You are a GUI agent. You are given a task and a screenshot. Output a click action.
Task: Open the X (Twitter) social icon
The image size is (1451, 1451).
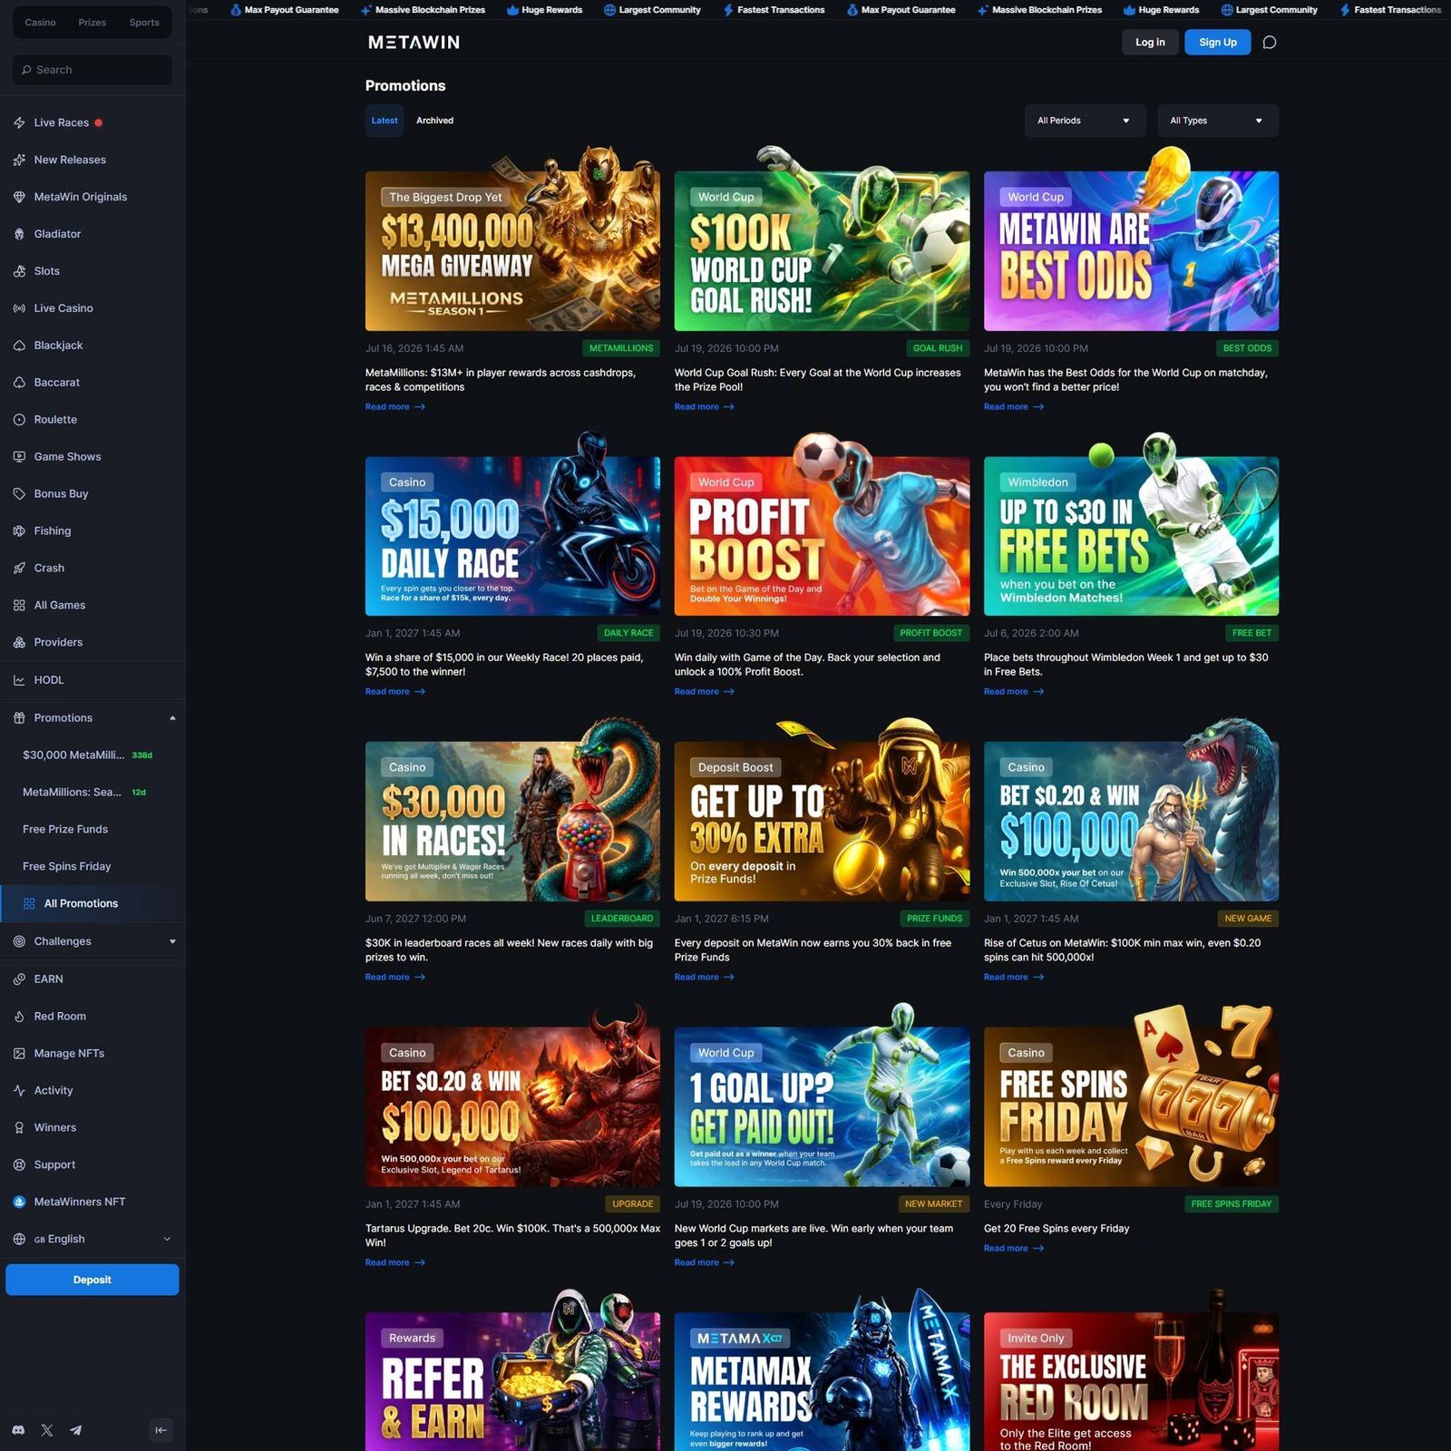pos(47,1430)
